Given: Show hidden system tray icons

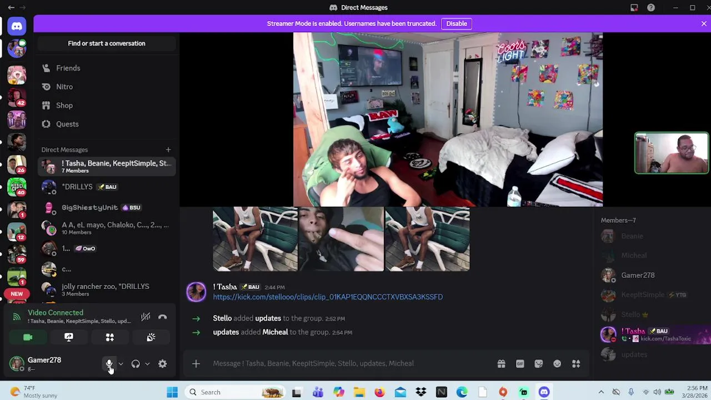Looking at the screenshot, I should pyautogui.click(x=601, y=392).
